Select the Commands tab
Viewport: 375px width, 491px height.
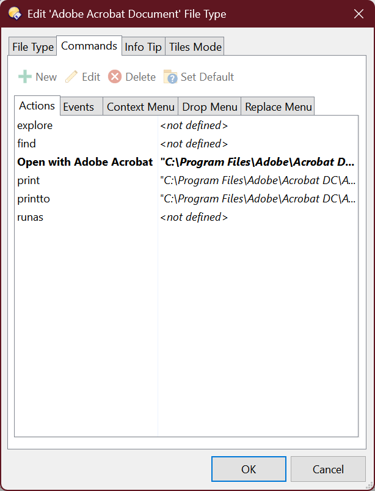pyautogui.click(x=89, y=46)
